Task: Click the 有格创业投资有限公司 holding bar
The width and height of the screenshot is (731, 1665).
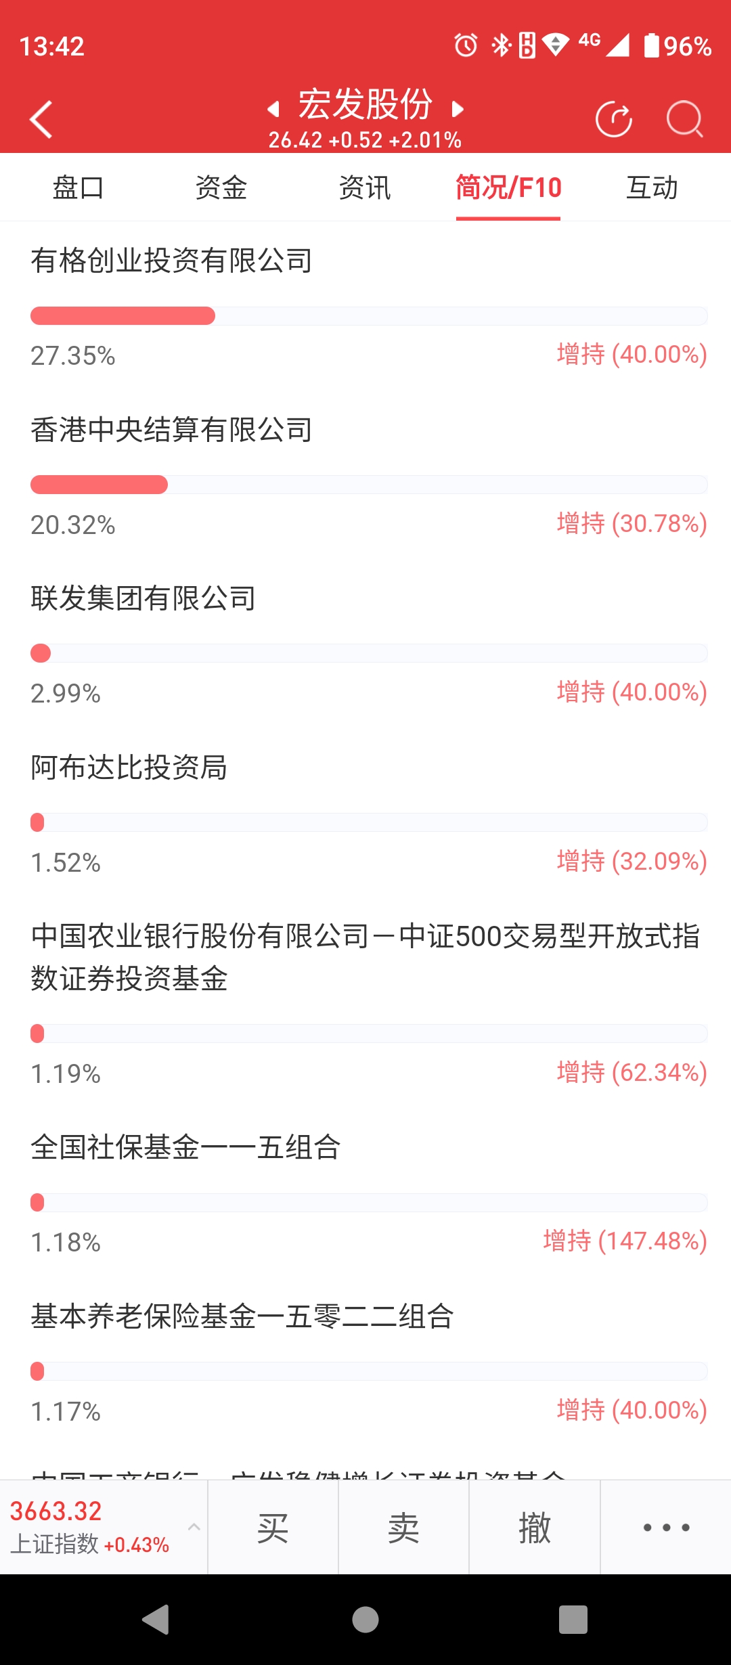Action: tap(369, 316)
